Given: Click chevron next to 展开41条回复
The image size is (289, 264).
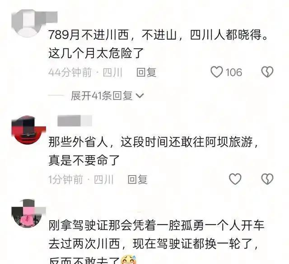Looking at the screenshot, I should click(x=140, y=96).
